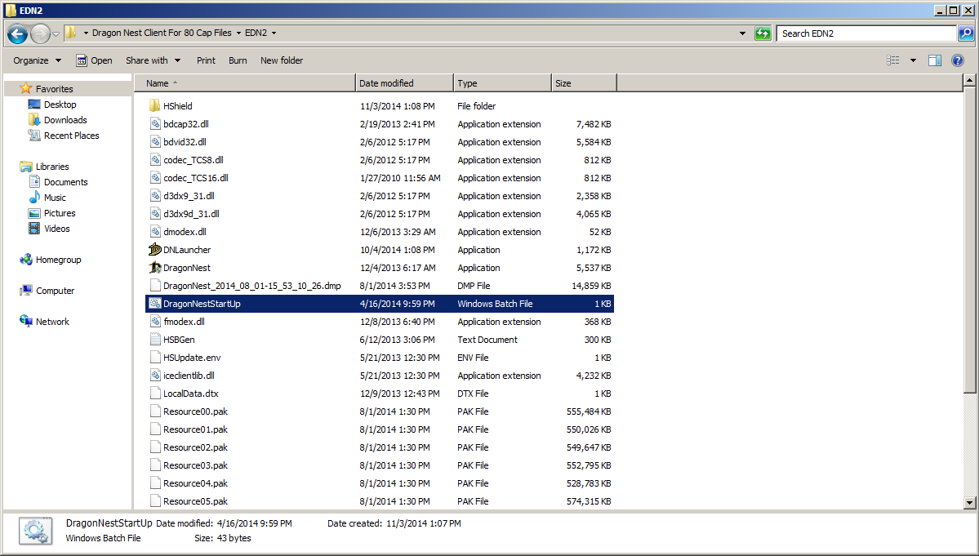The width and height of the screenshot is (979, 556).
Task: Change your view icon button
Action: click(x=893, y=60)
